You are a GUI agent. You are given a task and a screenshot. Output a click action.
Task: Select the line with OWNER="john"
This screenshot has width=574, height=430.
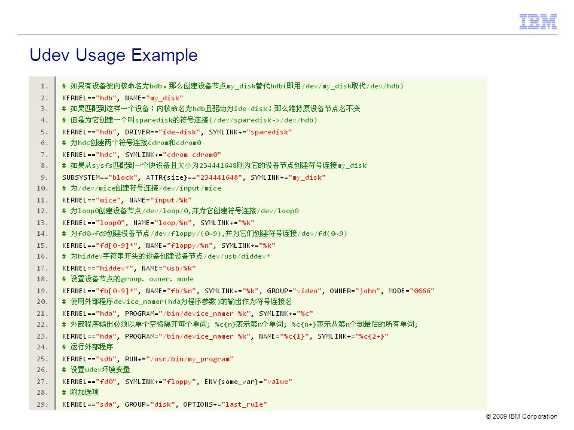point(248,291)
